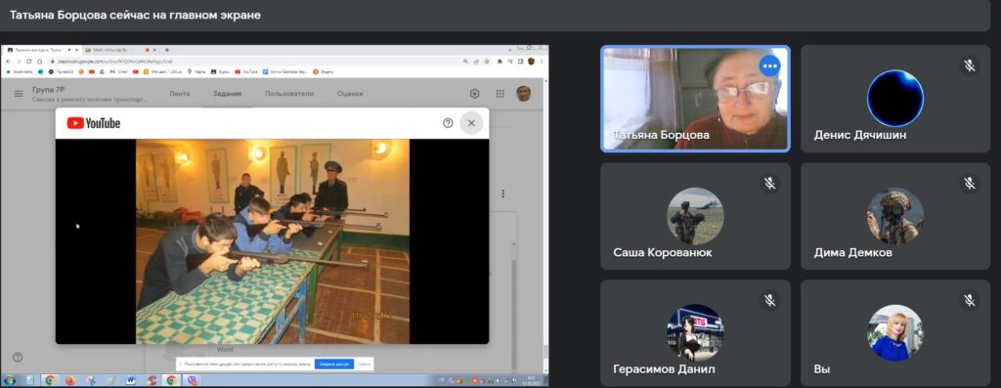
Task: Close the YouTube video dialog
Action: pos(471,123)
